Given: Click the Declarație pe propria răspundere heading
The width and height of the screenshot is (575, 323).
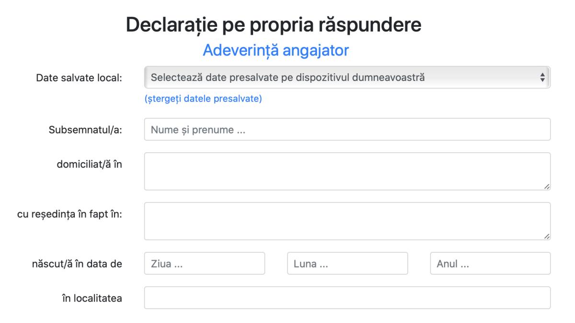Looking at the screenshot, I should (x=274, y=25).
